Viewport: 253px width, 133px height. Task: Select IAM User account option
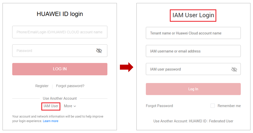pyautogui.click(x=51, y=106)
